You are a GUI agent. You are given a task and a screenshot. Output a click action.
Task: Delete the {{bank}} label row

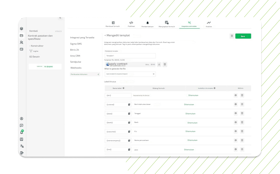[x=242, y=123]
